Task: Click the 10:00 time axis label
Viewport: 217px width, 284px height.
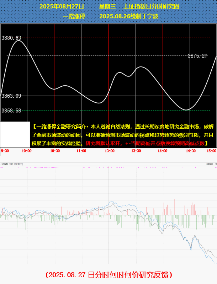Action: 27,151
